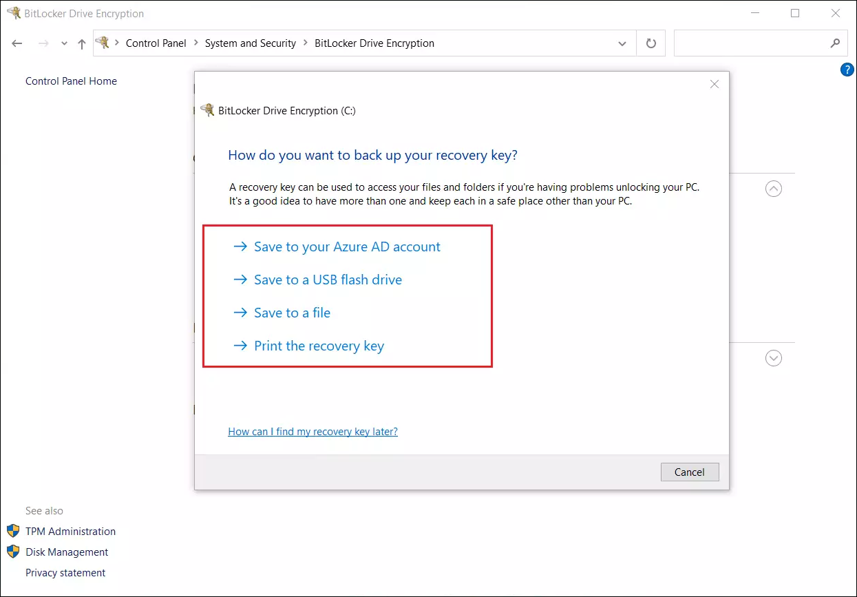Click the BitLocker icon in address bar
Screen dimensions: 857x597
pyautogui.click(x=103, y=43)
